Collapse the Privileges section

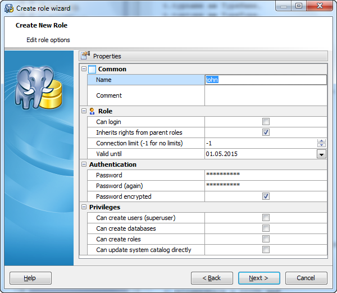coord(84,207)
